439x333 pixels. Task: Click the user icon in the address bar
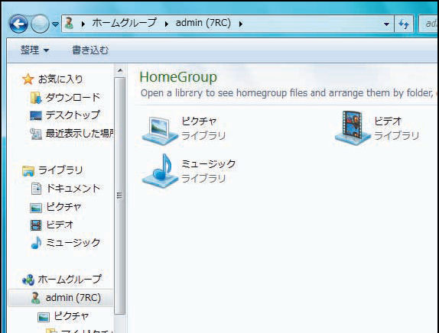click(69, 23)
